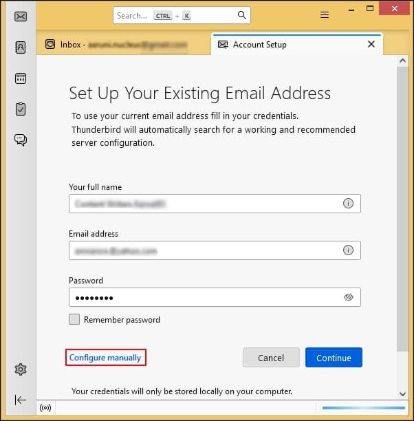Open the Mail space icon in sidebar

(21, 17)
